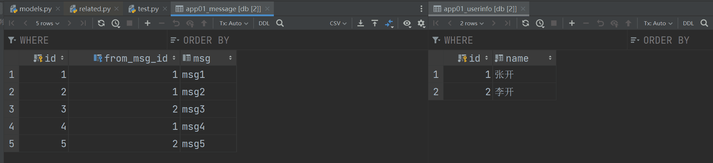Image resolution: width=713 pixels, height=163 pixels.
Task: Add a new row to app01_userinfo
Action: (x=572, y=23)
